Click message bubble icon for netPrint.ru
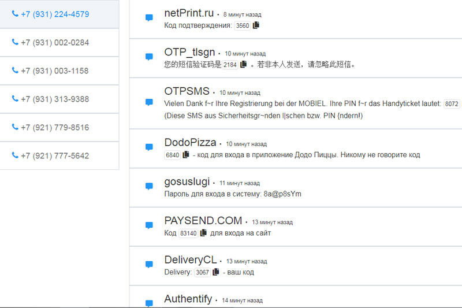The width and height of the screenshot is (462, 308). point(149,18)
